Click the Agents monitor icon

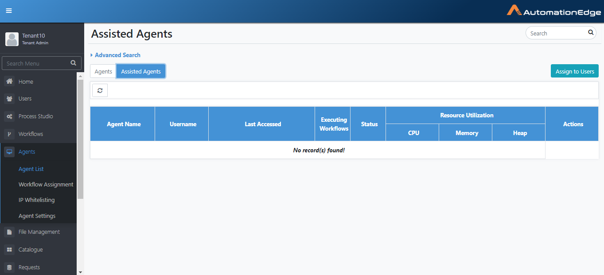9,151
